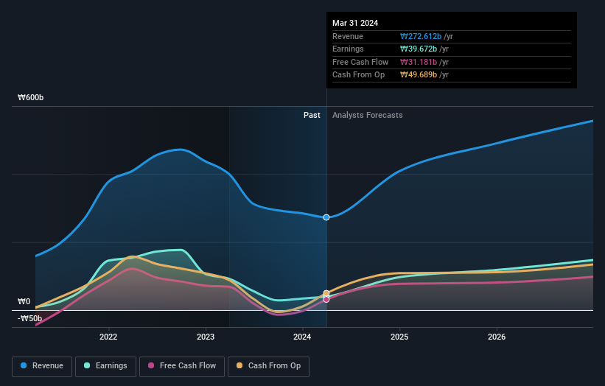Viewport: 605px width, 386px height.
Task: Click the 2025 x-axis label
Action: pyautogui.click(x=399, y=337)
